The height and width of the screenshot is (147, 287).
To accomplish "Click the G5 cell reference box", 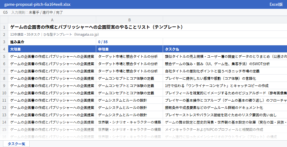I will click(5, 12).
